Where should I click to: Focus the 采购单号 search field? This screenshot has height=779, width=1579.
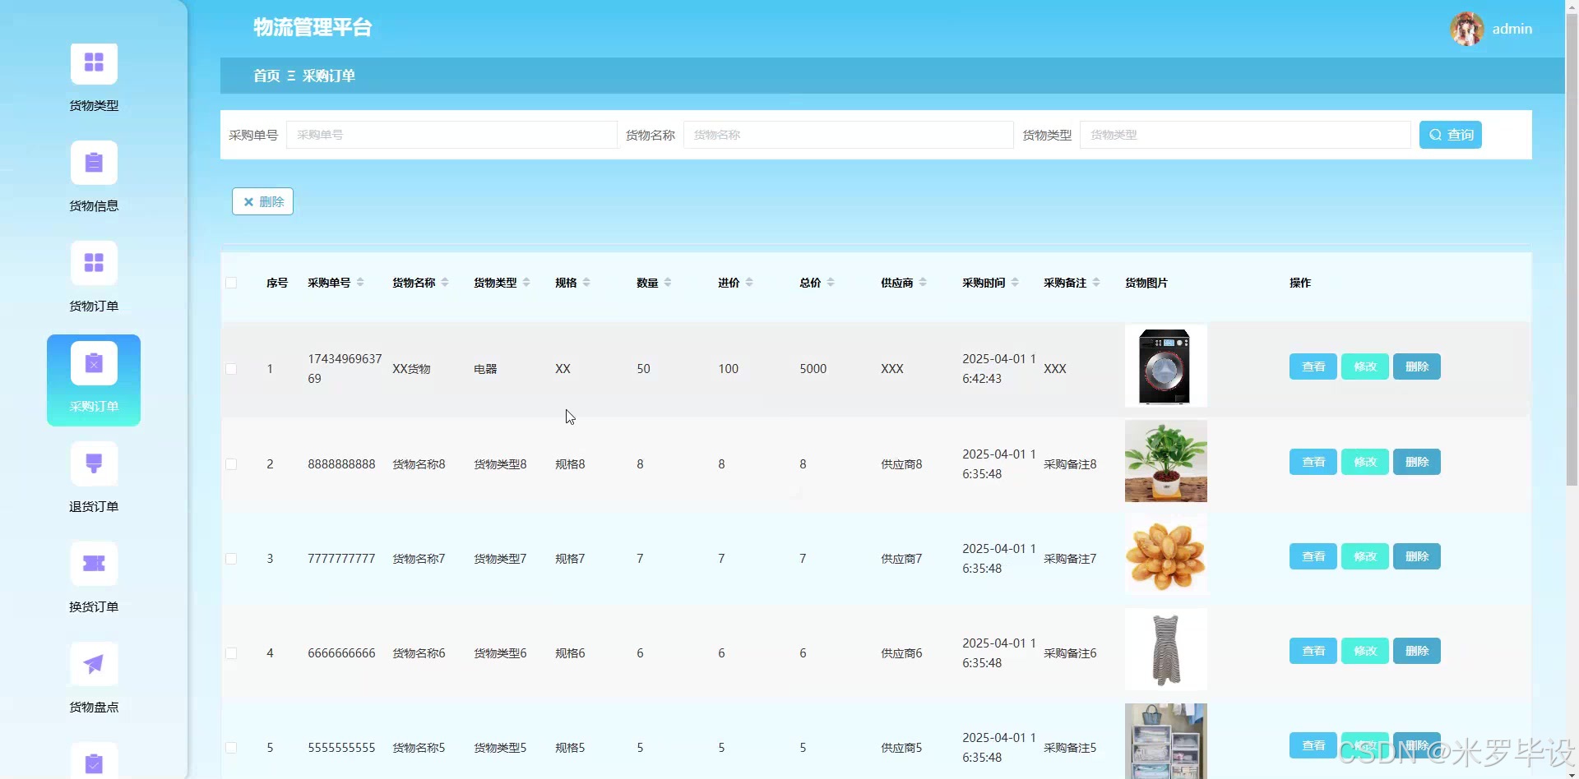pos(451,135)
